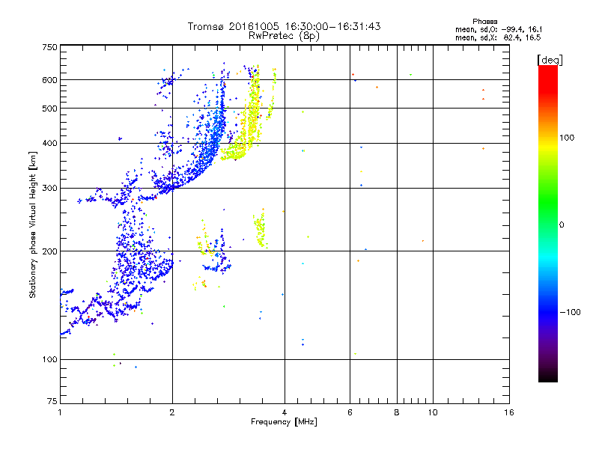Screen dimensions: 599x449
Task: Click the red top of the phase colorbar
Action: [x=548, y=76]
